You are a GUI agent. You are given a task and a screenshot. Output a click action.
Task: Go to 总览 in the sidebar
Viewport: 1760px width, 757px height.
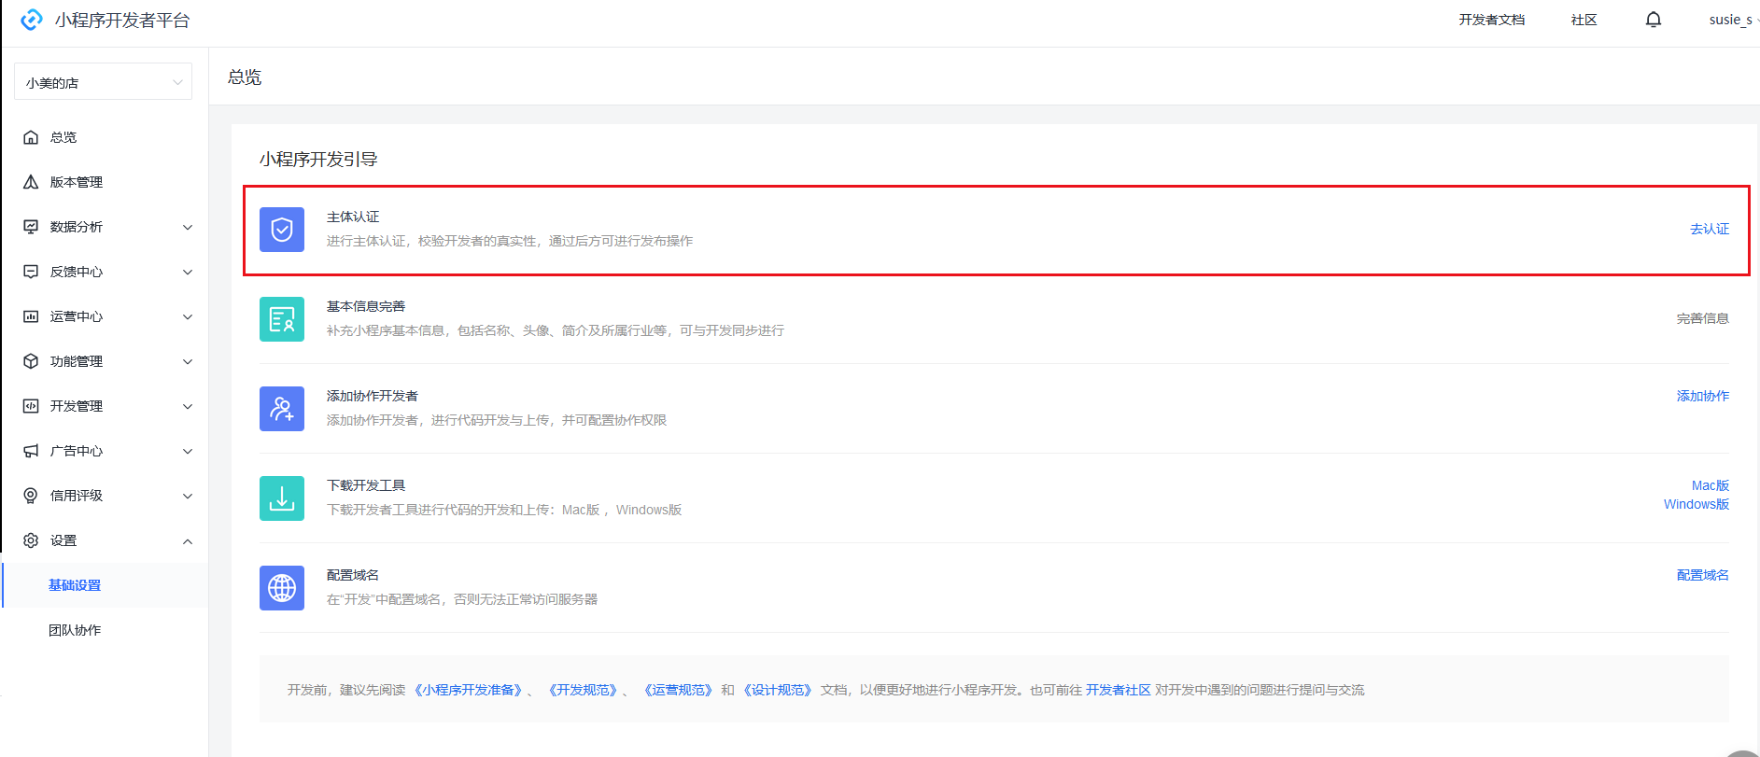tap(63, 137)
